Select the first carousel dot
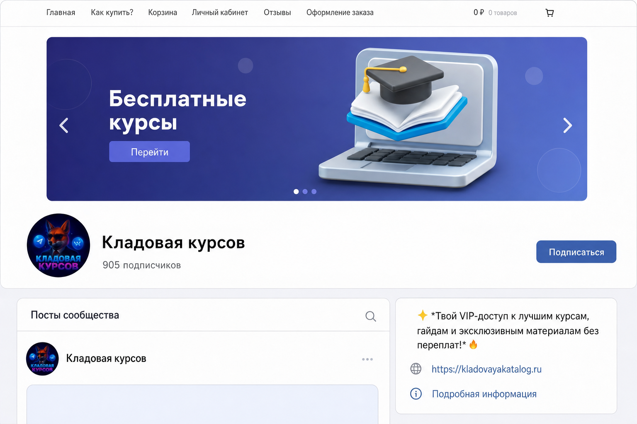637x424 pixels. (296, 191)
